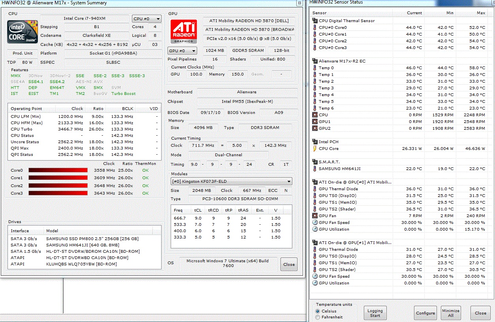Image resolution: width=495 pixels, height=322 pixels.
Task: Open the GPU #0 selector dropdown
Action: pyautogui.click(x=183, y=51)
